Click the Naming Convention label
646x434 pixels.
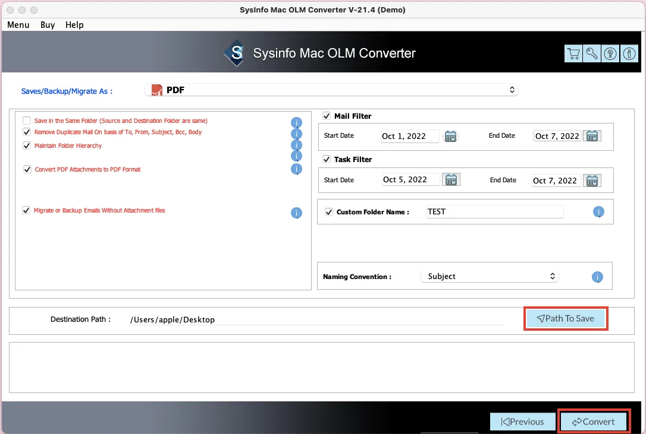[357, 277]
